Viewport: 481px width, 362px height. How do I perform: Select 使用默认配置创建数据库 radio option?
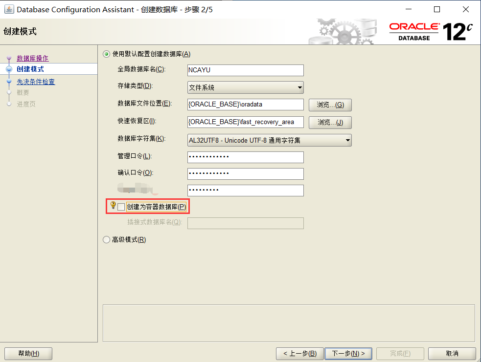click(107, 54)
